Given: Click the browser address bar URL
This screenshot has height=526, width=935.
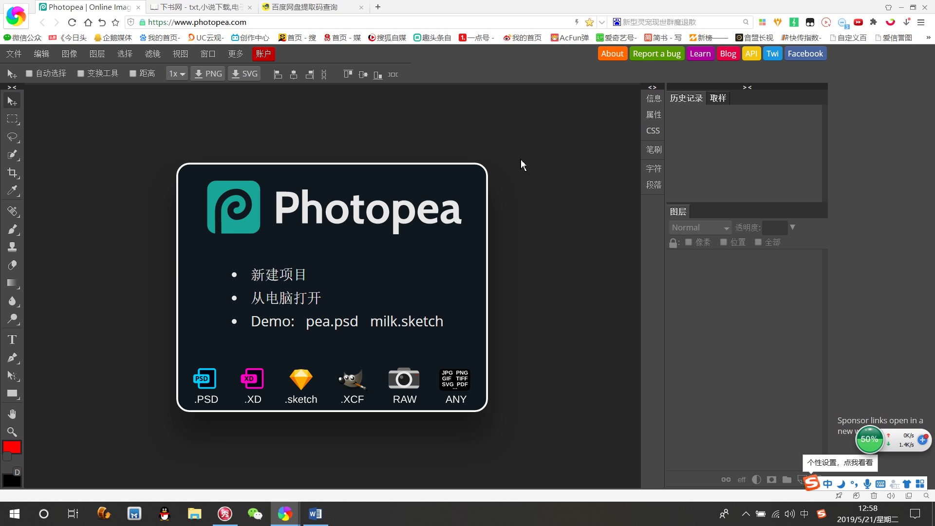Looking at the screenshot, I should click(x=197, y=22).
